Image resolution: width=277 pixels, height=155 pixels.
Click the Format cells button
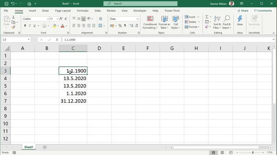click(x=192, y=27)
